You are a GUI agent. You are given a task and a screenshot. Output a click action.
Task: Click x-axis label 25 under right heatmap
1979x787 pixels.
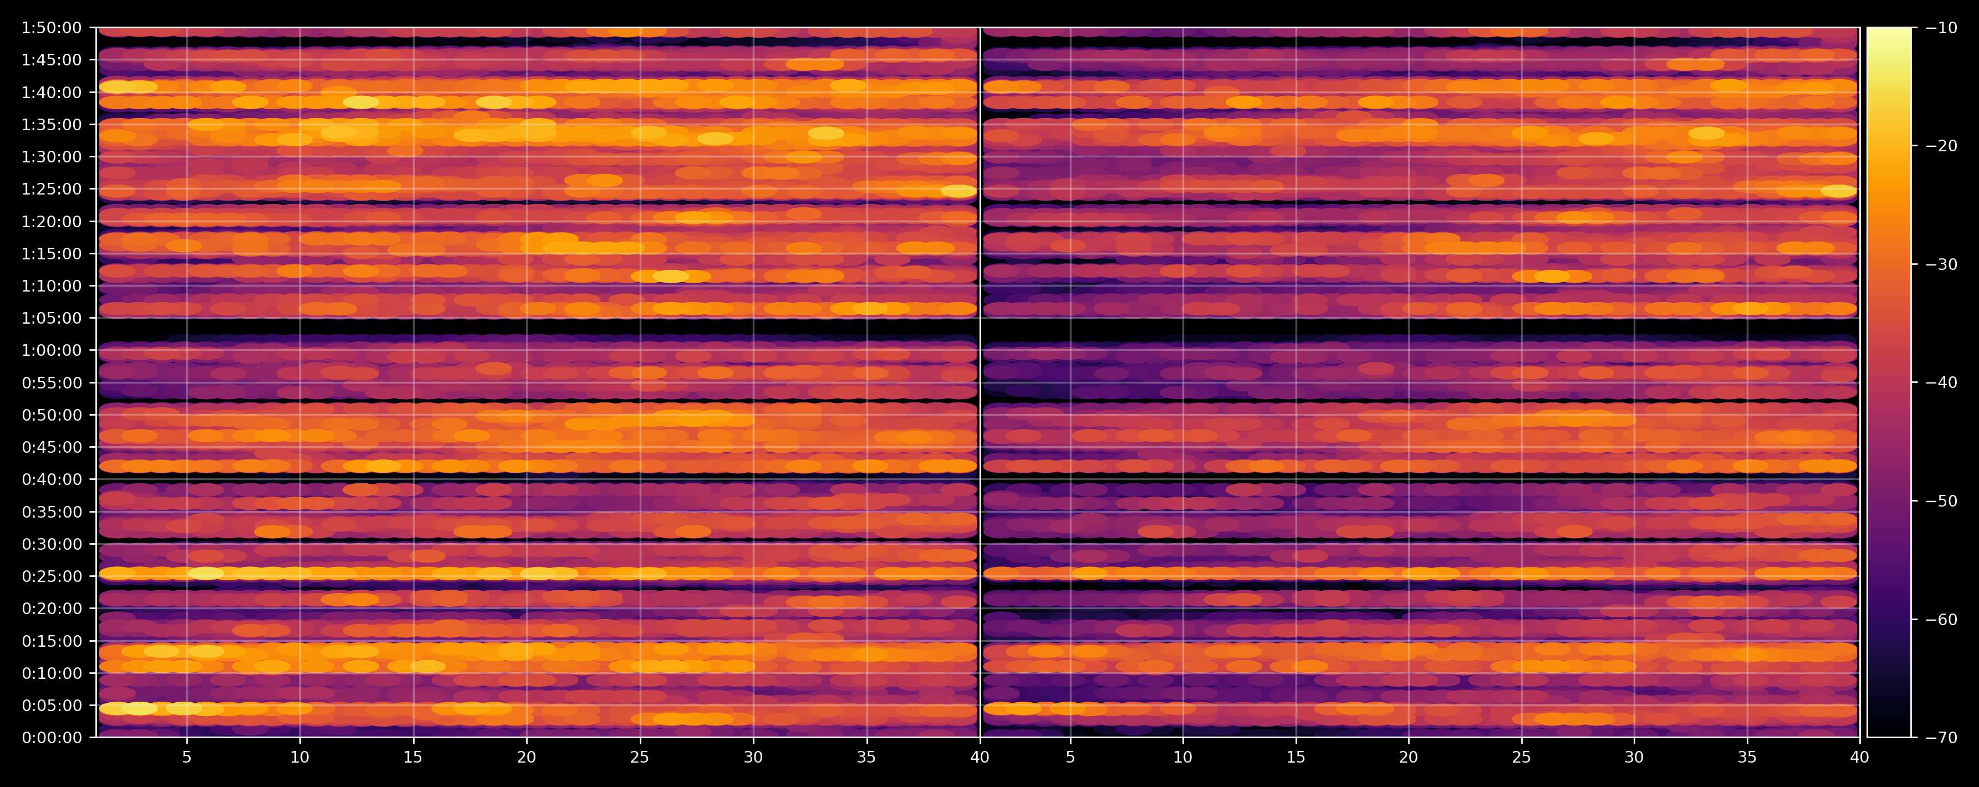(1521, 758)
